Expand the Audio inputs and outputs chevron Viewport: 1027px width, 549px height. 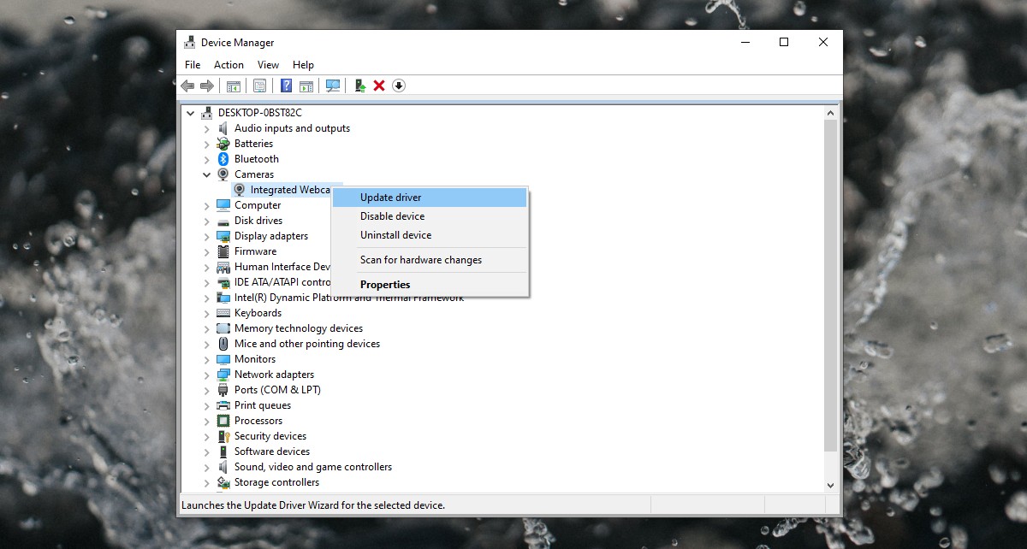[206, 128]
